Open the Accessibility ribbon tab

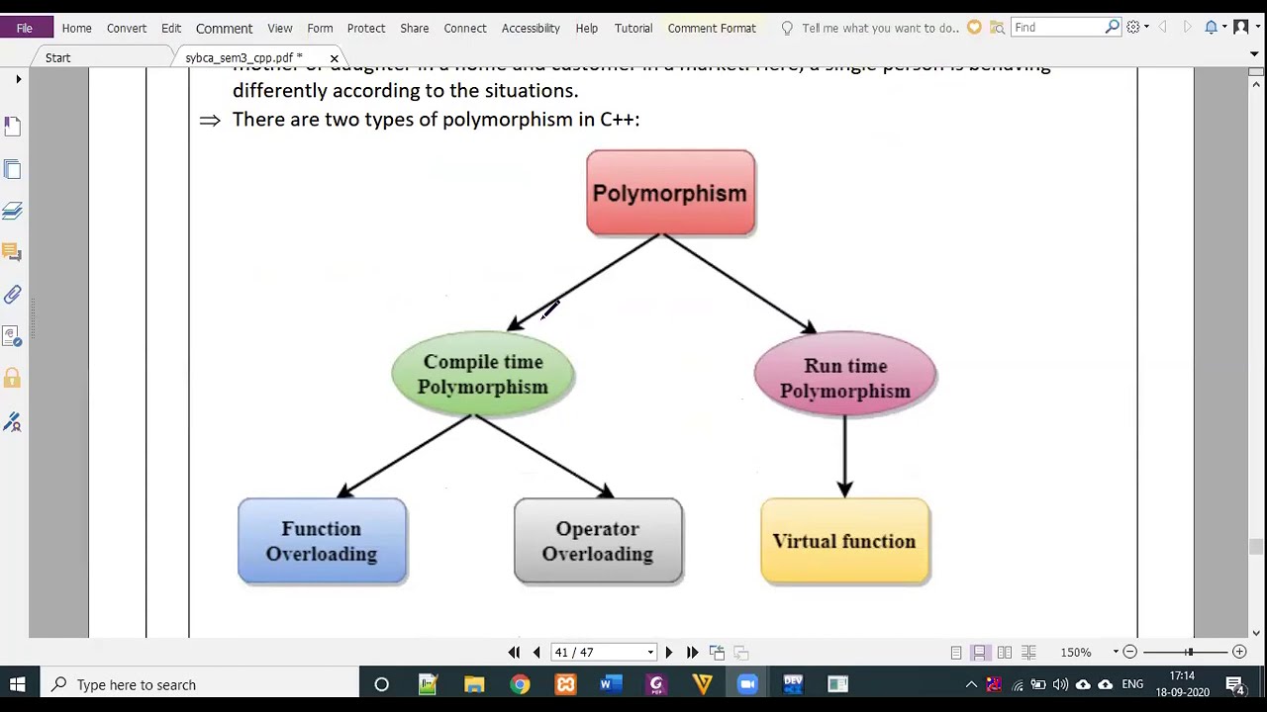click(531, 28)
